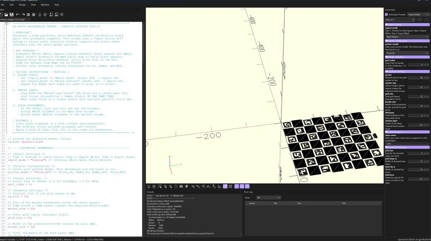Toggle Orthogonal projection view icon
Screen dimensions: 431x241
click(230, 186)
